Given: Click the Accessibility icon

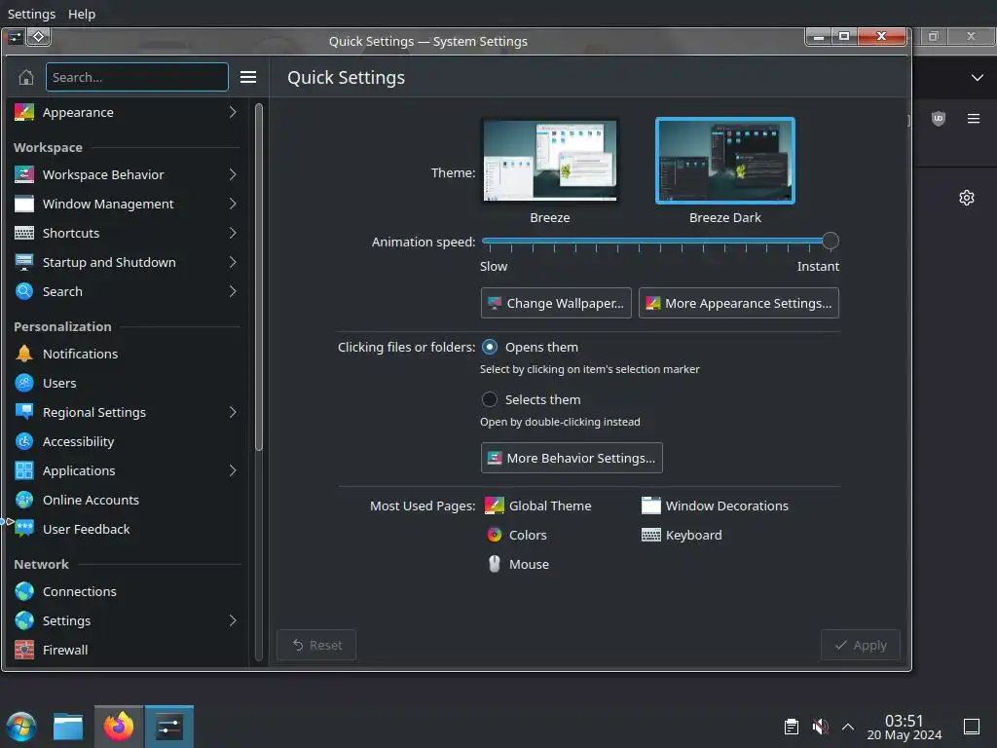Looking at the screenshot, I should pos(24,442).
